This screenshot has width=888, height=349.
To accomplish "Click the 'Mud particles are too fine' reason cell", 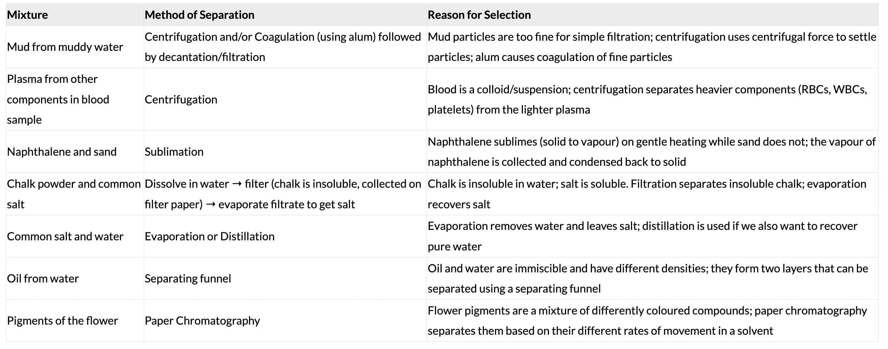I will point(652,47).
